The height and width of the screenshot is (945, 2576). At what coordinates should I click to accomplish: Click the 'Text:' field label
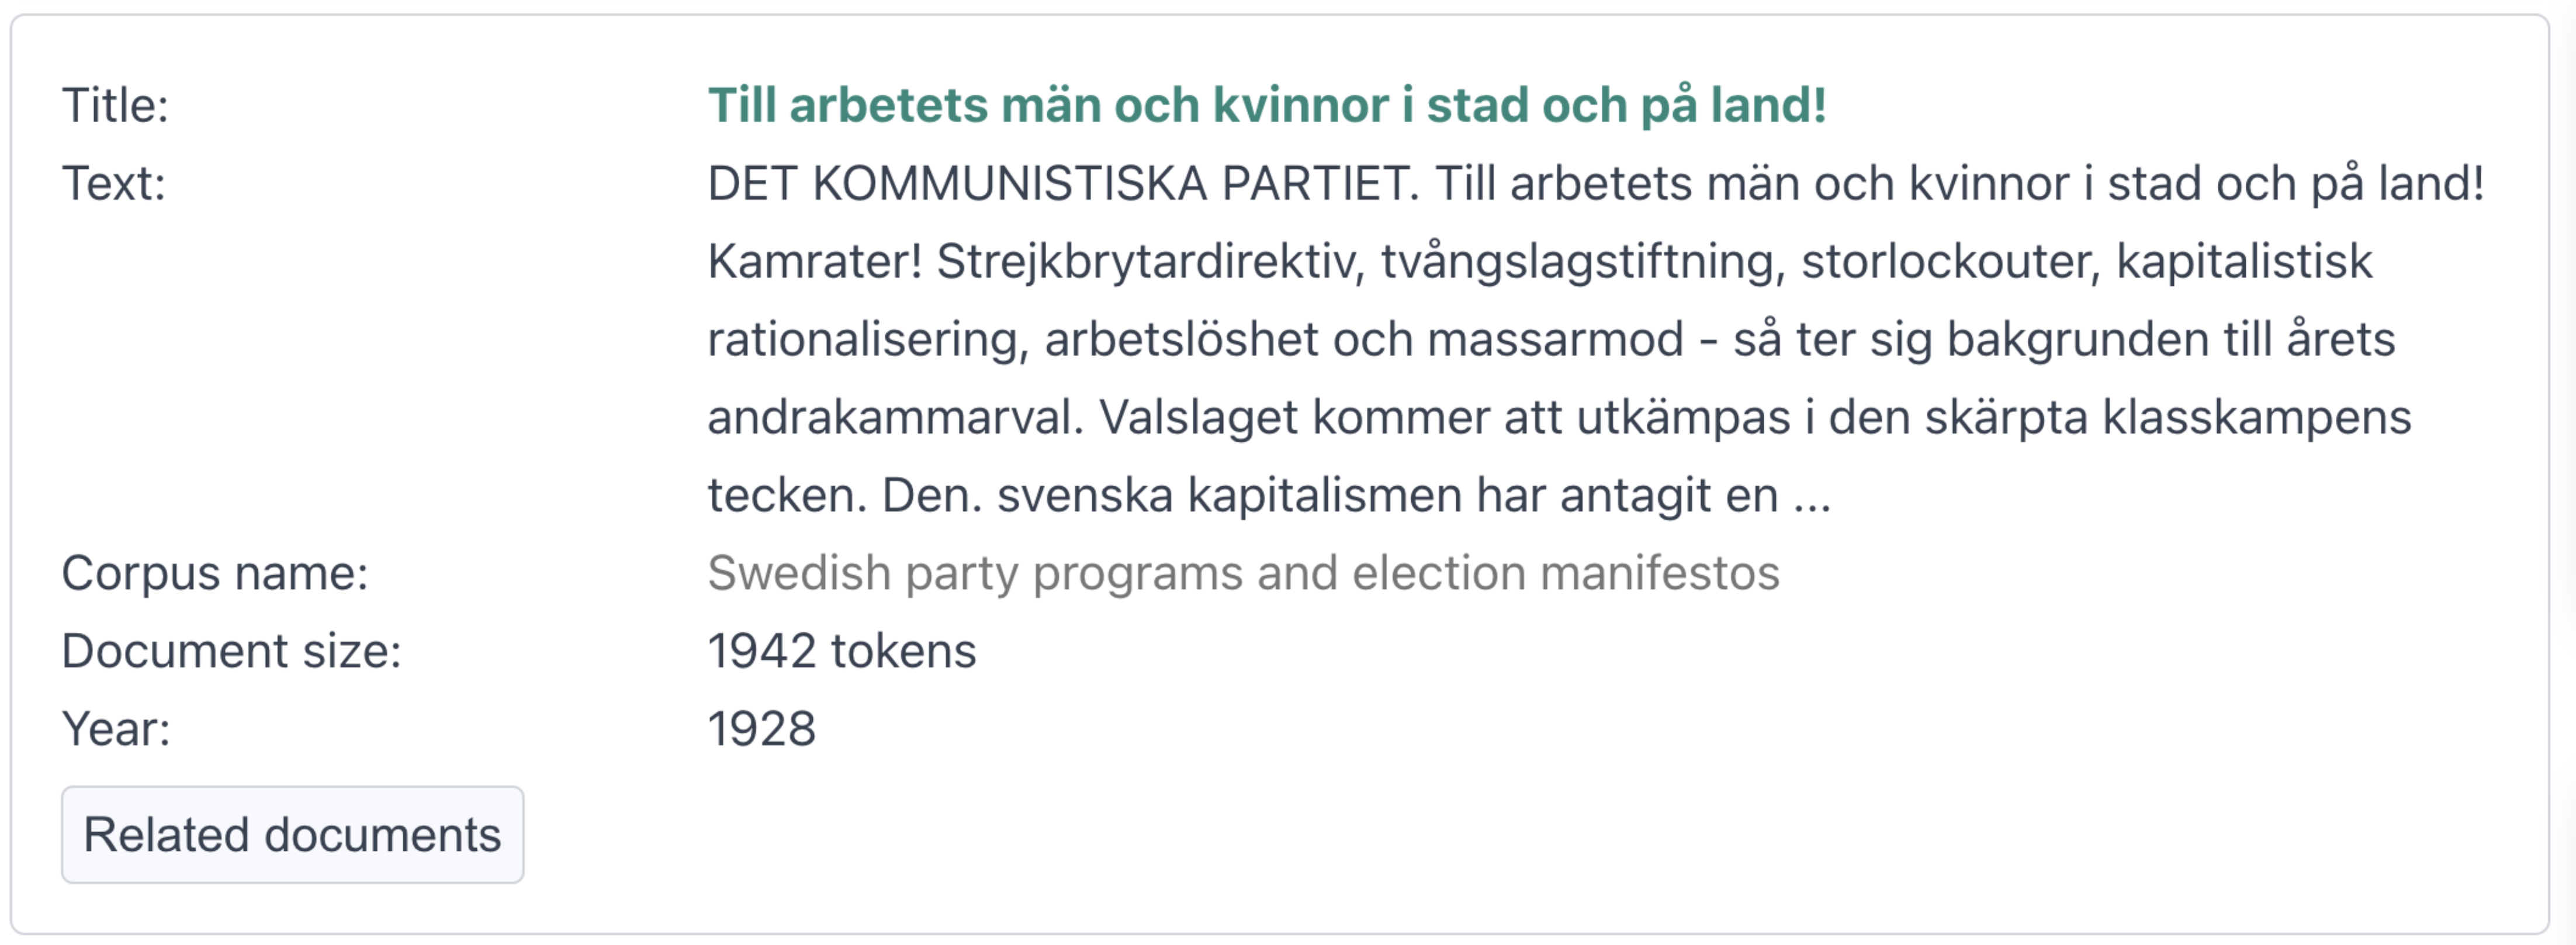pos(114,183)
